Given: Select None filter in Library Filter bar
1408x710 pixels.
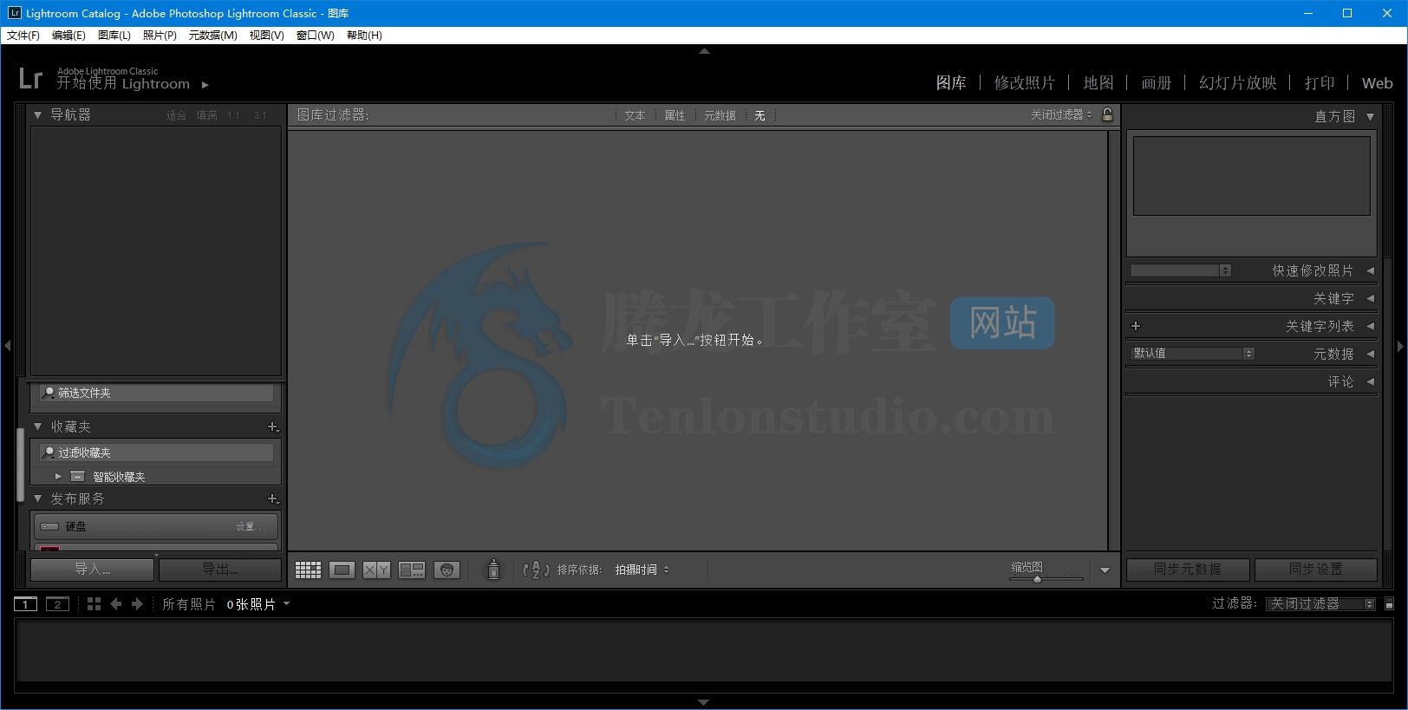Looking at the screenshot, I should click(x=759, y=115).
